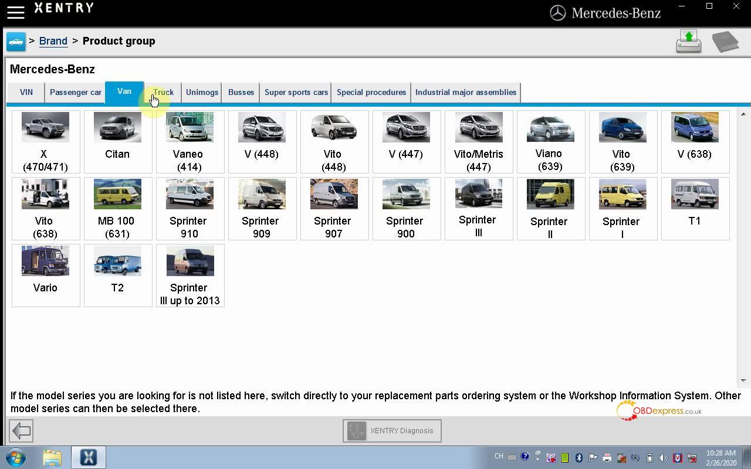Viewport: 751px width, 469px height.
Task: Click the Mercedes star tray icon
Action: tap(635, 457)
